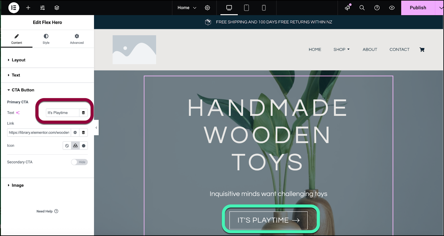Toggle the Secondary CTA switch
444x236 pixels.
click(x=79, y=162)
